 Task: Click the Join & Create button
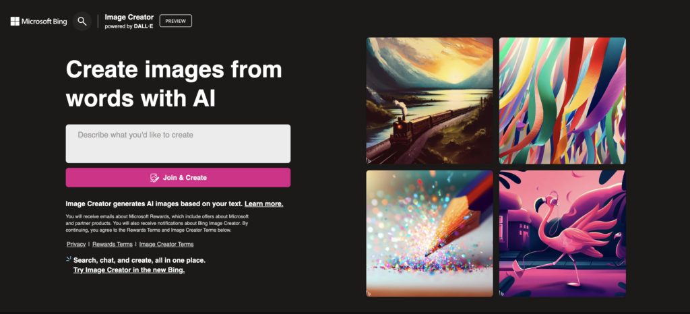click(178, 178)
